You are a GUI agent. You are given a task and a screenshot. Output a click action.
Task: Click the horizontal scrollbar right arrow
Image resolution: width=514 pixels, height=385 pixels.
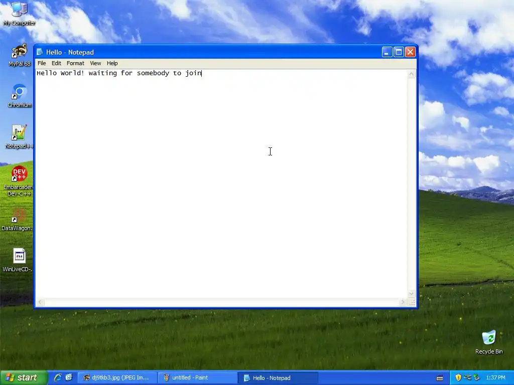403,302
